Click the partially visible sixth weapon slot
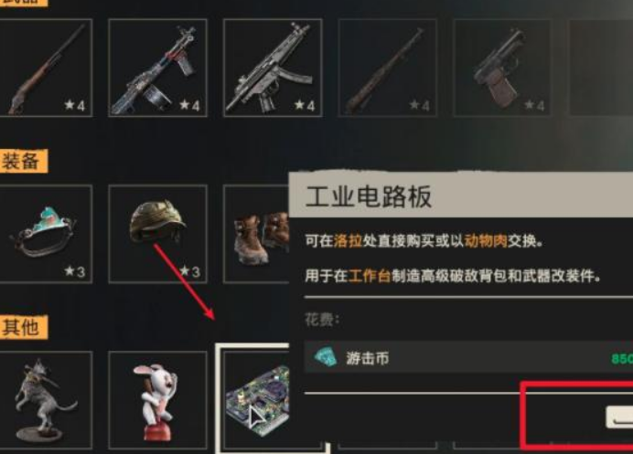The width and height of the screenshot is (633, 454). pyautogui.click(x=601, y=68)
